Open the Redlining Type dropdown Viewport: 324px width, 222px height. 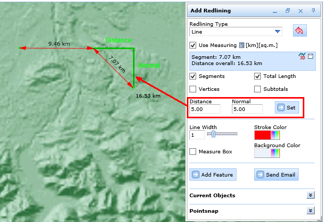[277, 31]
